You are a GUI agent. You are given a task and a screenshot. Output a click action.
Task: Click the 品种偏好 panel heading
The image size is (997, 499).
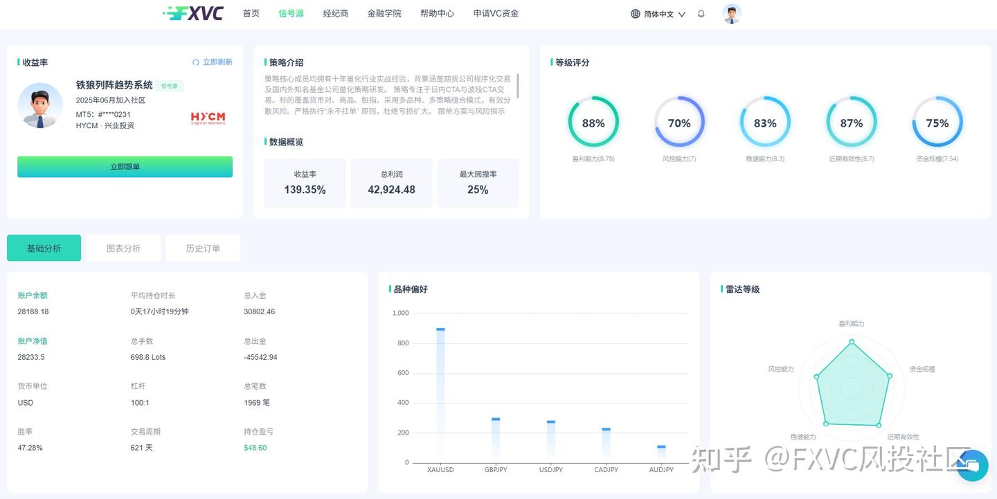click(411, 289)
